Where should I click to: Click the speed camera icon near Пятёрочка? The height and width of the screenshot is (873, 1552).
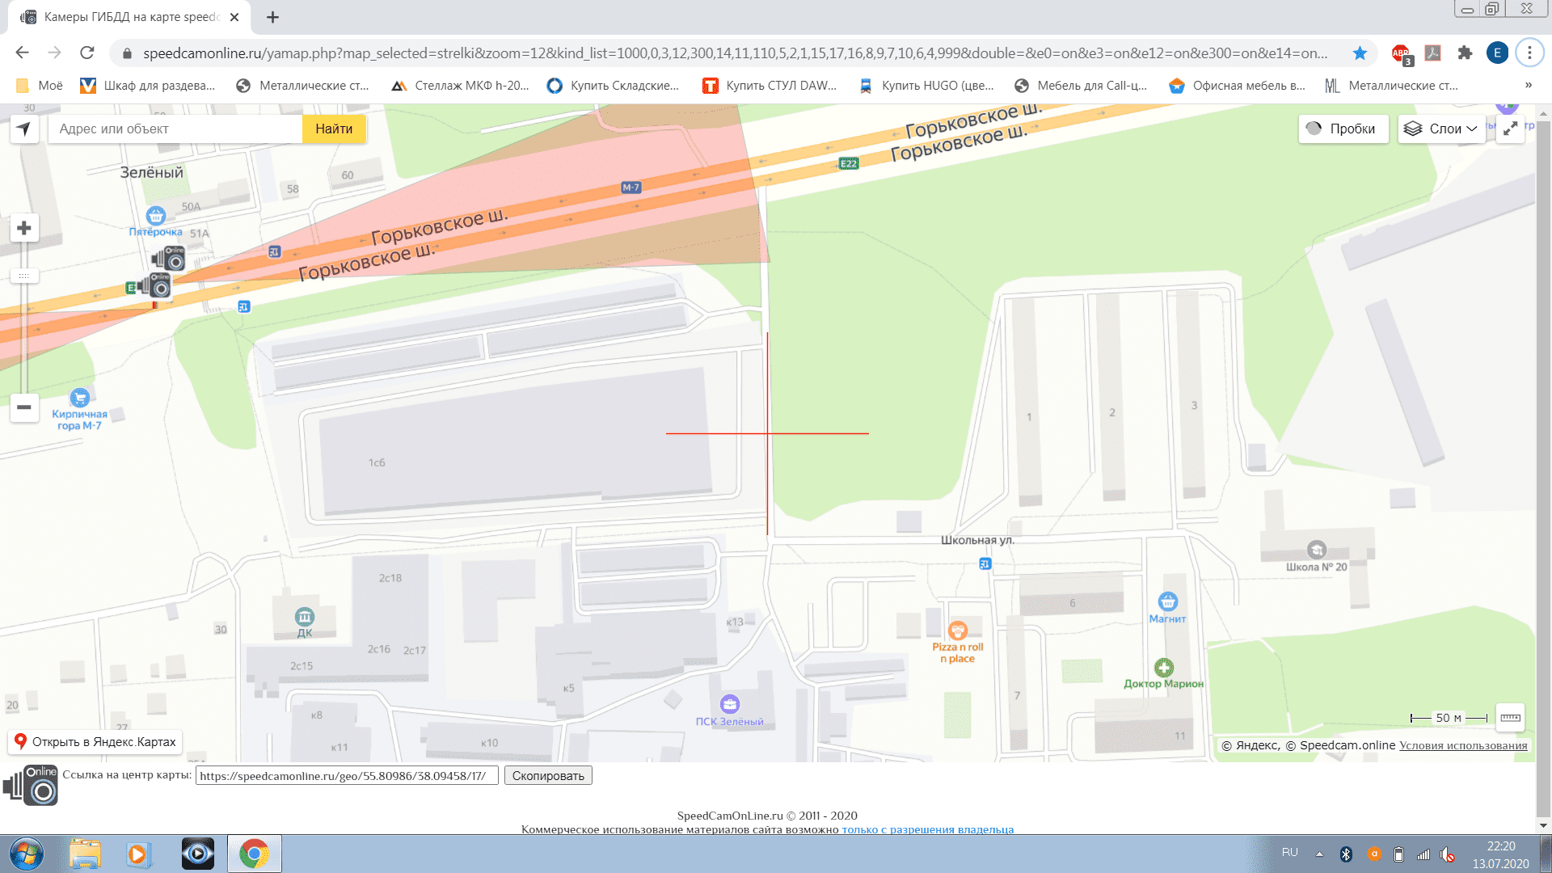point(169,259)
